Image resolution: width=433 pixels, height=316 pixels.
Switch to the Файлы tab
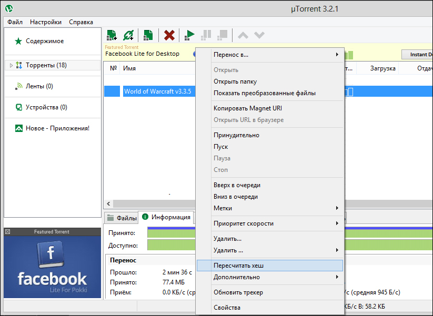click(x=122, y=218)
